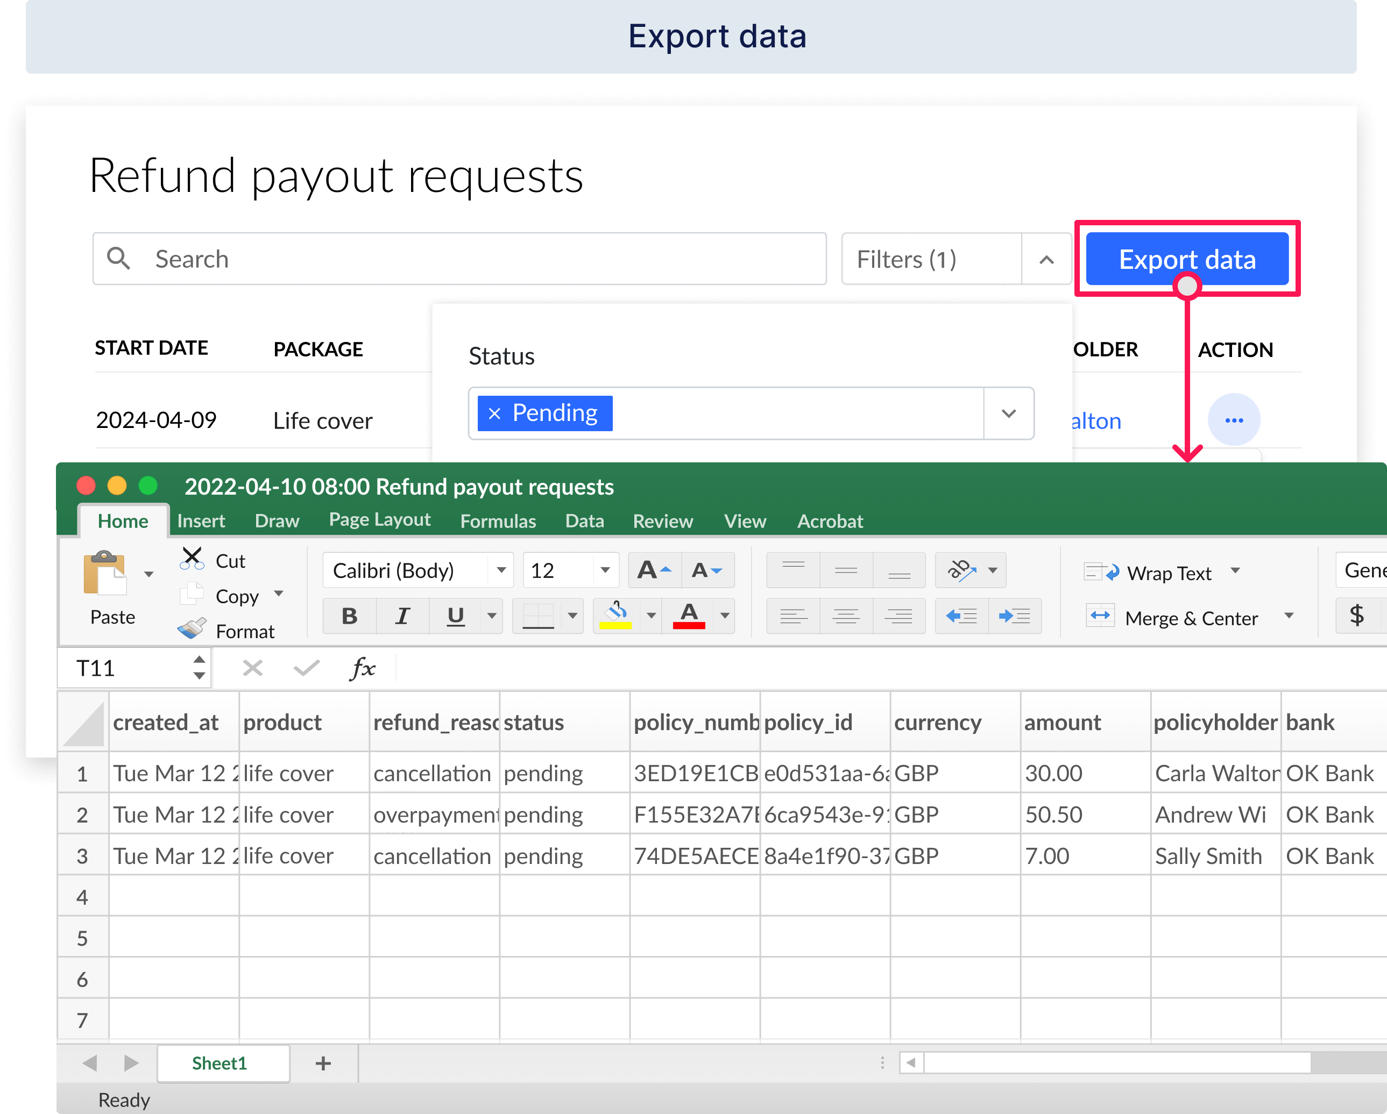Open the Copy options dropdown arrow
Viewport: 1387px width, 1114px height.
click(x=279, y=594)
